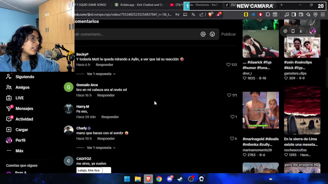Reply to BeckyP's comment
328x184 pixels.
tap(104, 65)
